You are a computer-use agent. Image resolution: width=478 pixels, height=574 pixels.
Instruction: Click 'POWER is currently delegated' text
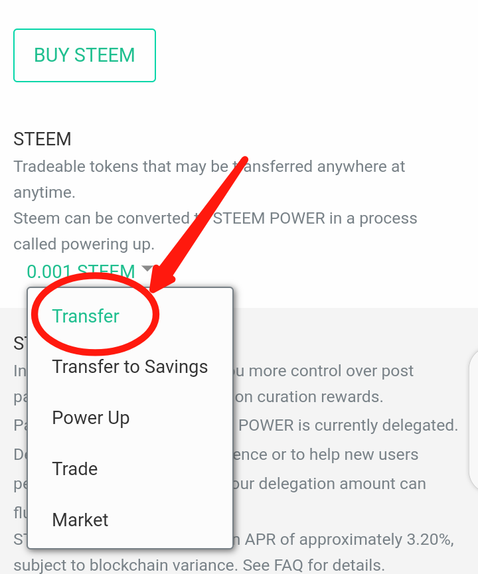tap(348, 425)
